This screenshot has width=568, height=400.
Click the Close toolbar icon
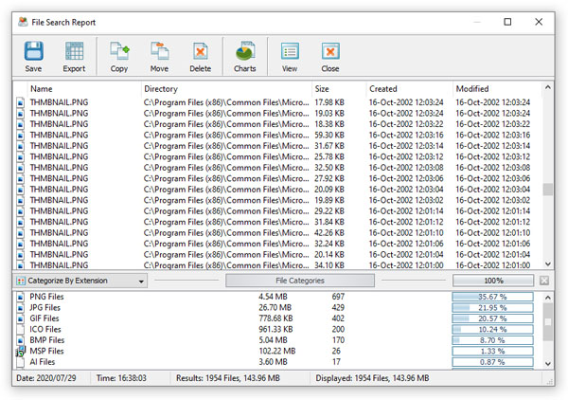(x=330, y=51)
